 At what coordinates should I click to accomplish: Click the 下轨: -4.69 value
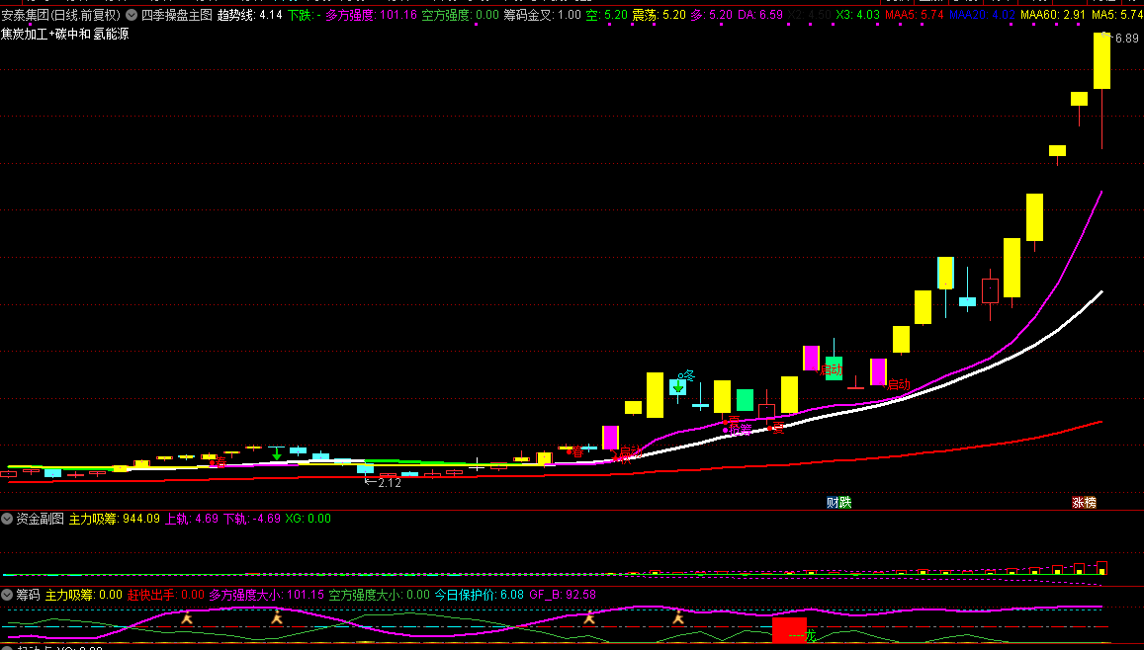click(252, 519)
